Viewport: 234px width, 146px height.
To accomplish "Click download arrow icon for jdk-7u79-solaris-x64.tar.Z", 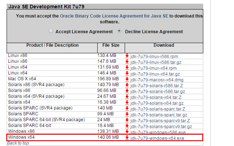I will click(127, 97).
